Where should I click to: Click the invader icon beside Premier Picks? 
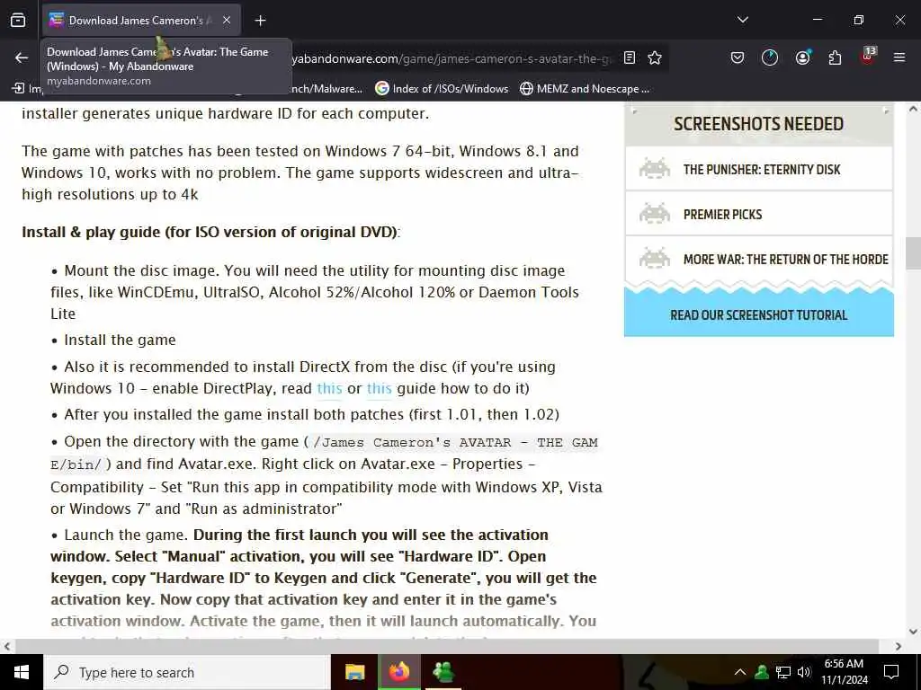tap(655, 214)
